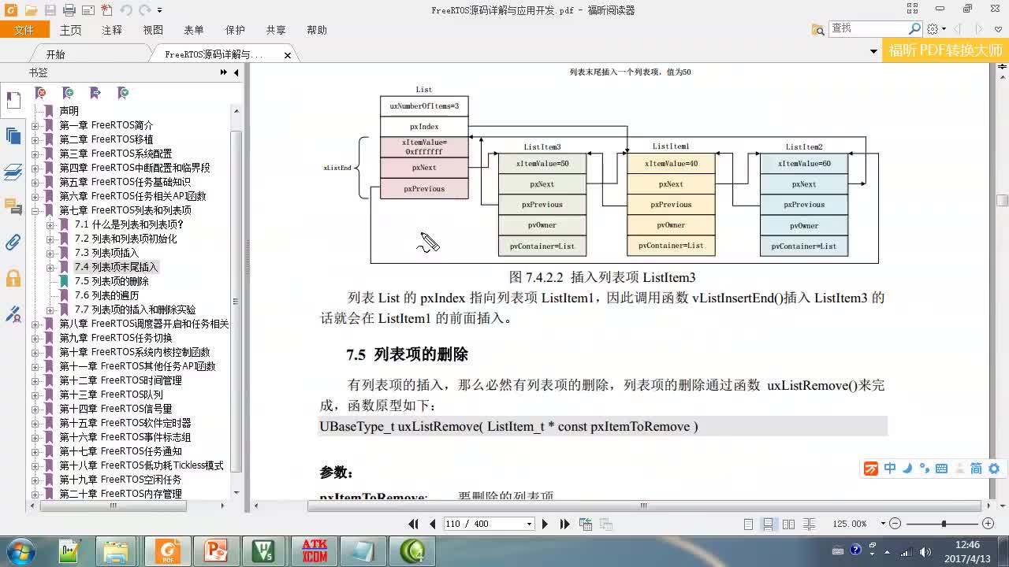Open the 保护 ribbon tab
The height and width of the screenshot is (567, 1009).
point(235,30)
